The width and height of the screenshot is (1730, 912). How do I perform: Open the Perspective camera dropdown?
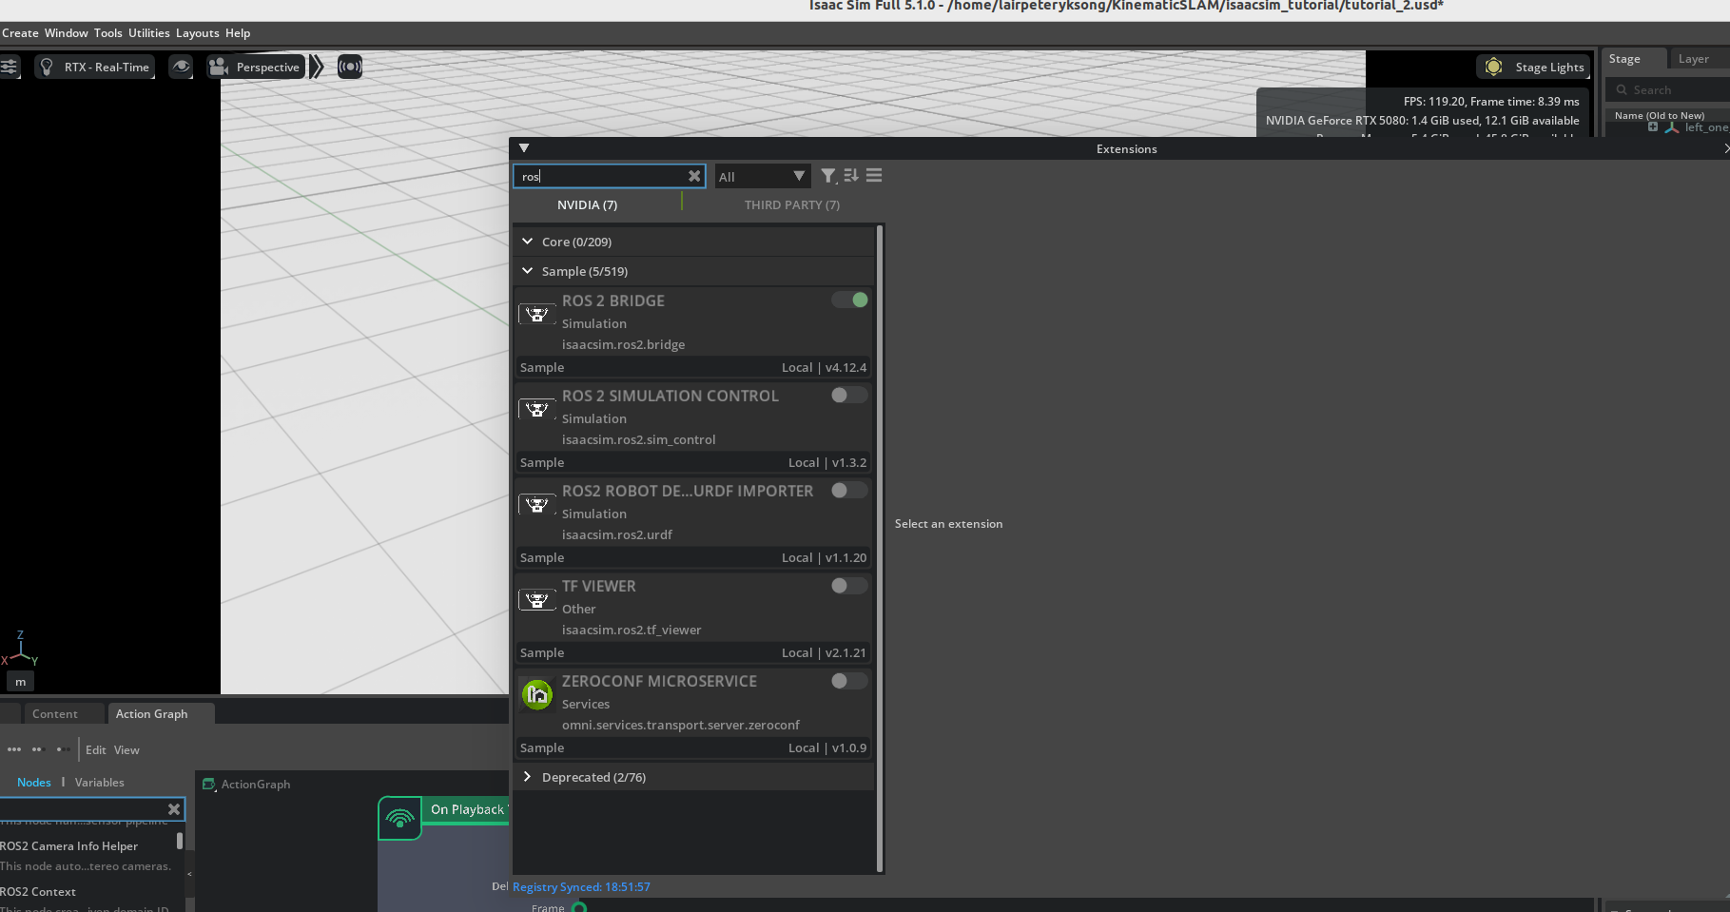[x=256, y=67]
